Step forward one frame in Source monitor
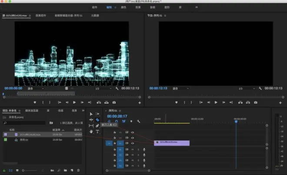The width and height of the screenshot is (287, 175). [82, 102]
